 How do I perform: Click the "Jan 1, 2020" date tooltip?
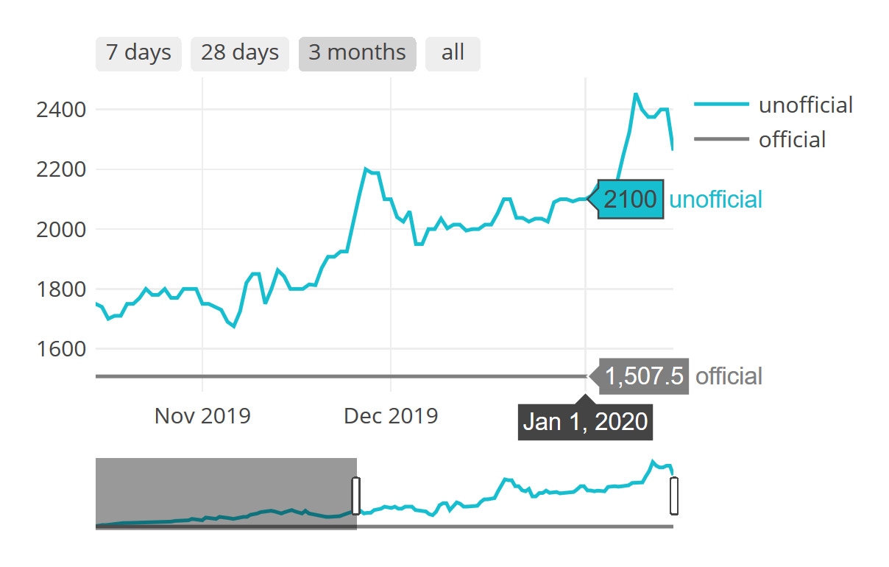click(585, 421)
